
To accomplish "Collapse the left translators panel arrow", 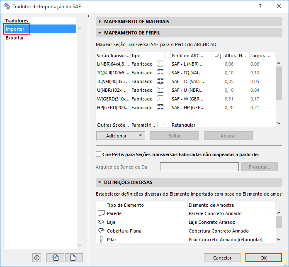I will point(88,16).
